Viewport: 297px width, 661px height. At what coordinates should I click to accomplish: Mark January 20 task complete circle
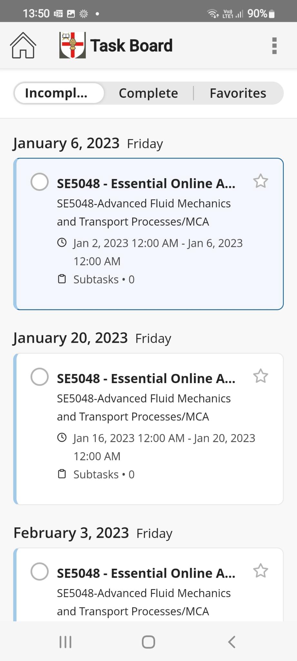pos(39,377)
